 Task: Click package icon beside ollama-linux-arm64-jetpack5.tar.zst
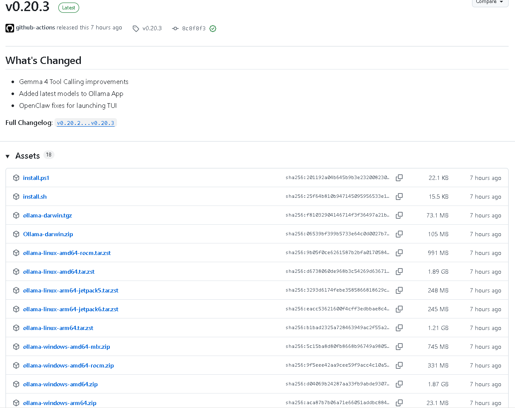[16, 290]
